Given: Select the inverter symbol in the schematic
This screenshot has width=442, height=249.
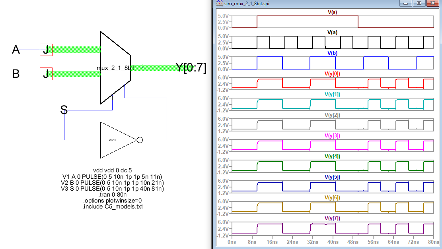Looking at the screenshot, I should click(118, 140).
